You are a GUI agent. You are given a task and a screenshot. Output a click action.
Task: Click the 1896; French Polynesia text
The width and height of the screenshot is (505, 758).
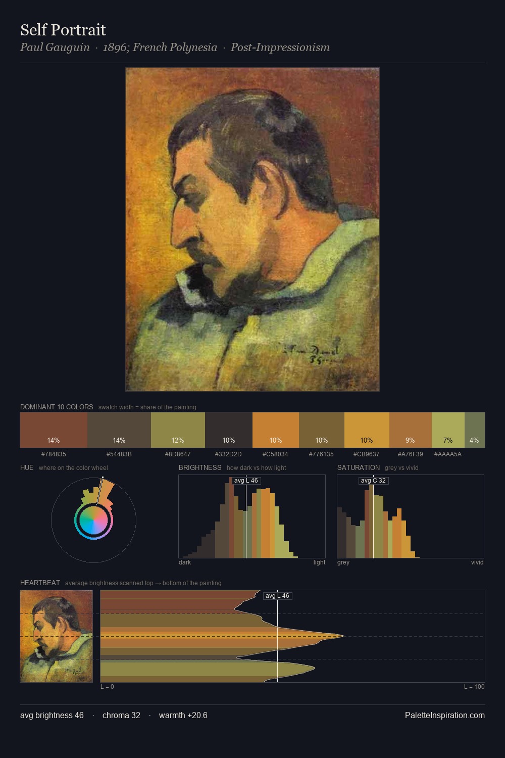[160, 48]
